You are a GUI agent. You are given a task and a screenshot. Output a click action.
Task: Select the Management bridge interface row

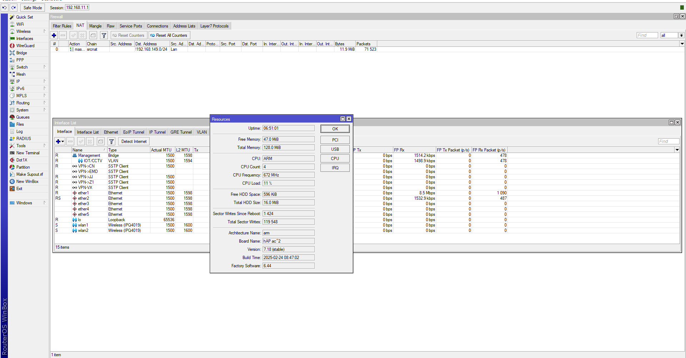coord(132,155)
